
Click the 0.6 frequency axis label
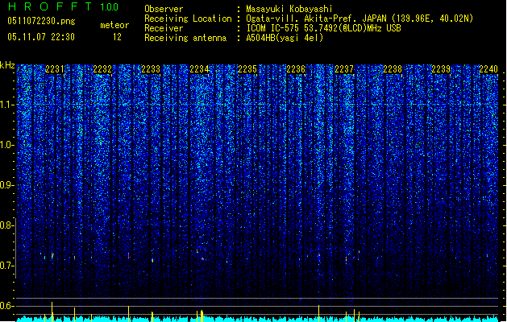click(x=7, y=306)
